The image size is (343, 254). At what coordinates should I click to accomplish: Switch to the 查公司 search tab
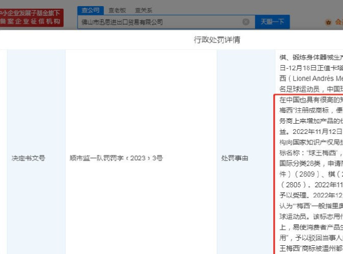pos(90,10)
